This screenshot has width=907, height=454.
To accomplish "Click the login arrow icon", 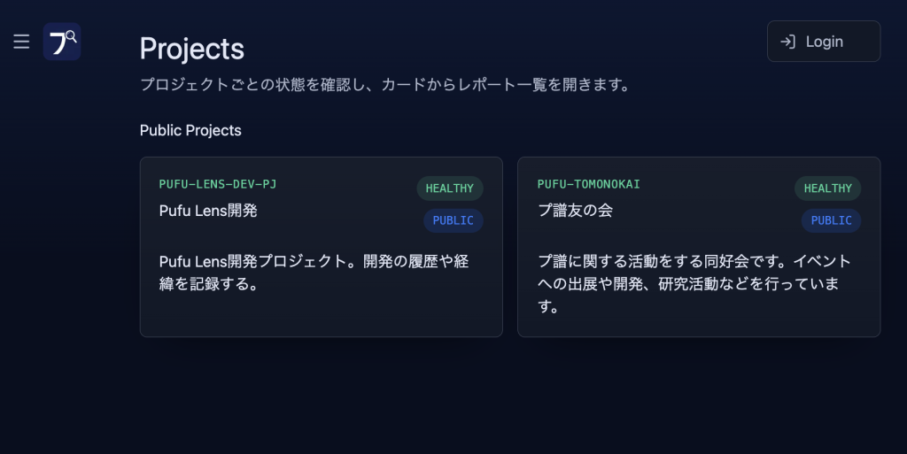I will coord(787,42).
